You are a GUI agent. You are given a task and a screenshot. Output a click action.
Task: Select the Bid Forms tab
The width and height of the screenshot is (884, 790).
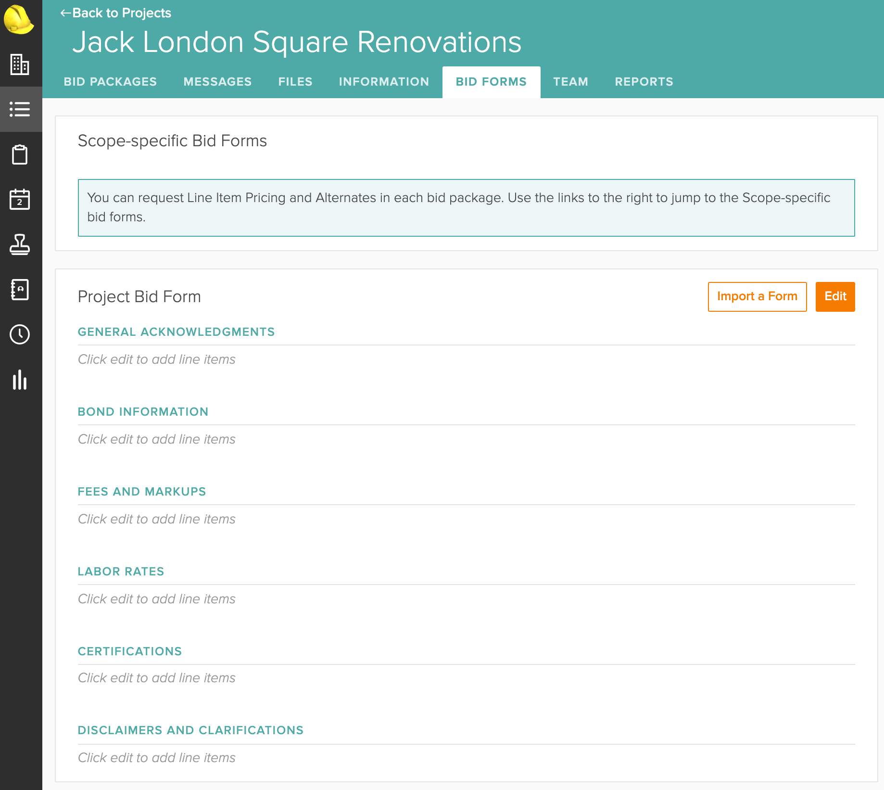(x=491, y=82)
